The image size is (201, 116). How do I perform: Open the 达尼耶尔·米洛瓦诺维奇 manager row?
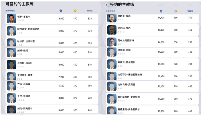[x=152, y=75]
